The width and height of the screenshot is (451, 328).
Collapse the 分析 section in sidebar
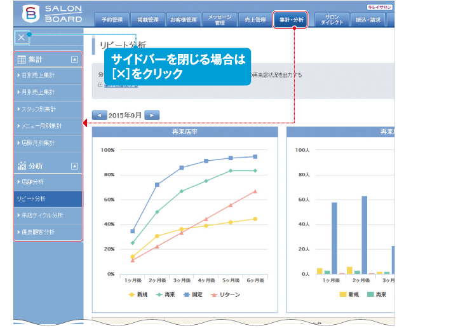74,166
